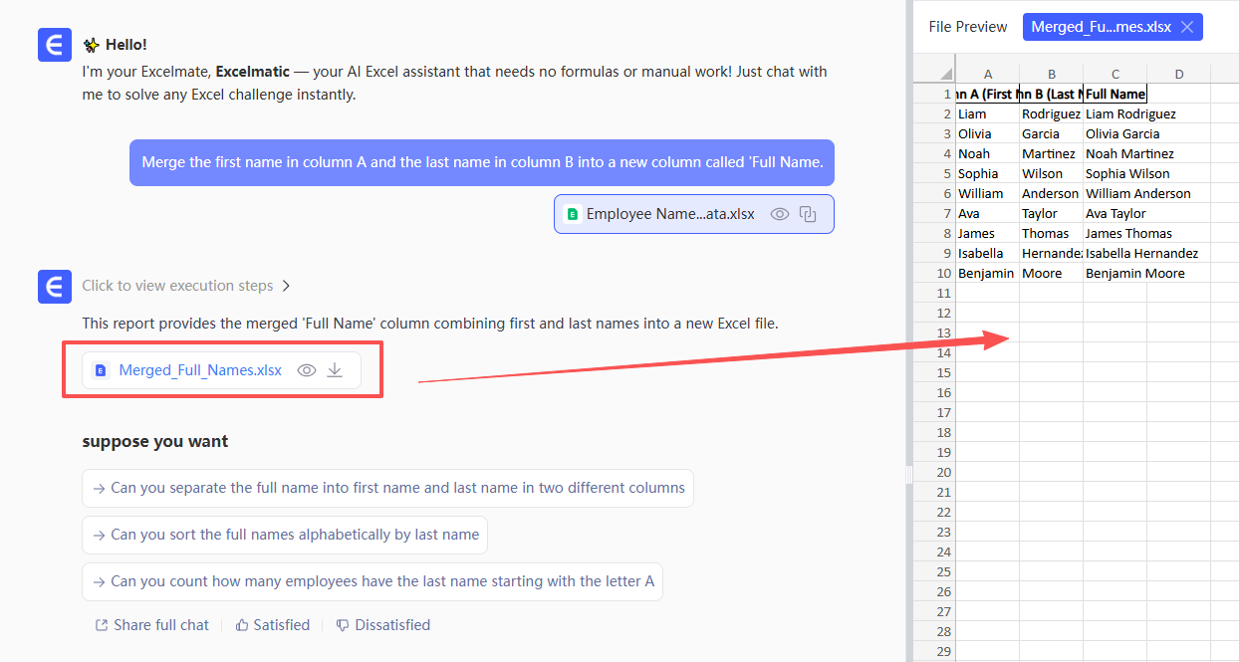Click the select-all corner of the spreadsheet
1239x662 pixels.
click(941, 74)
